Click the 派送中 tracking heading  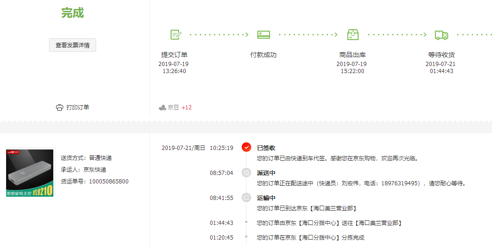point(266,173)
